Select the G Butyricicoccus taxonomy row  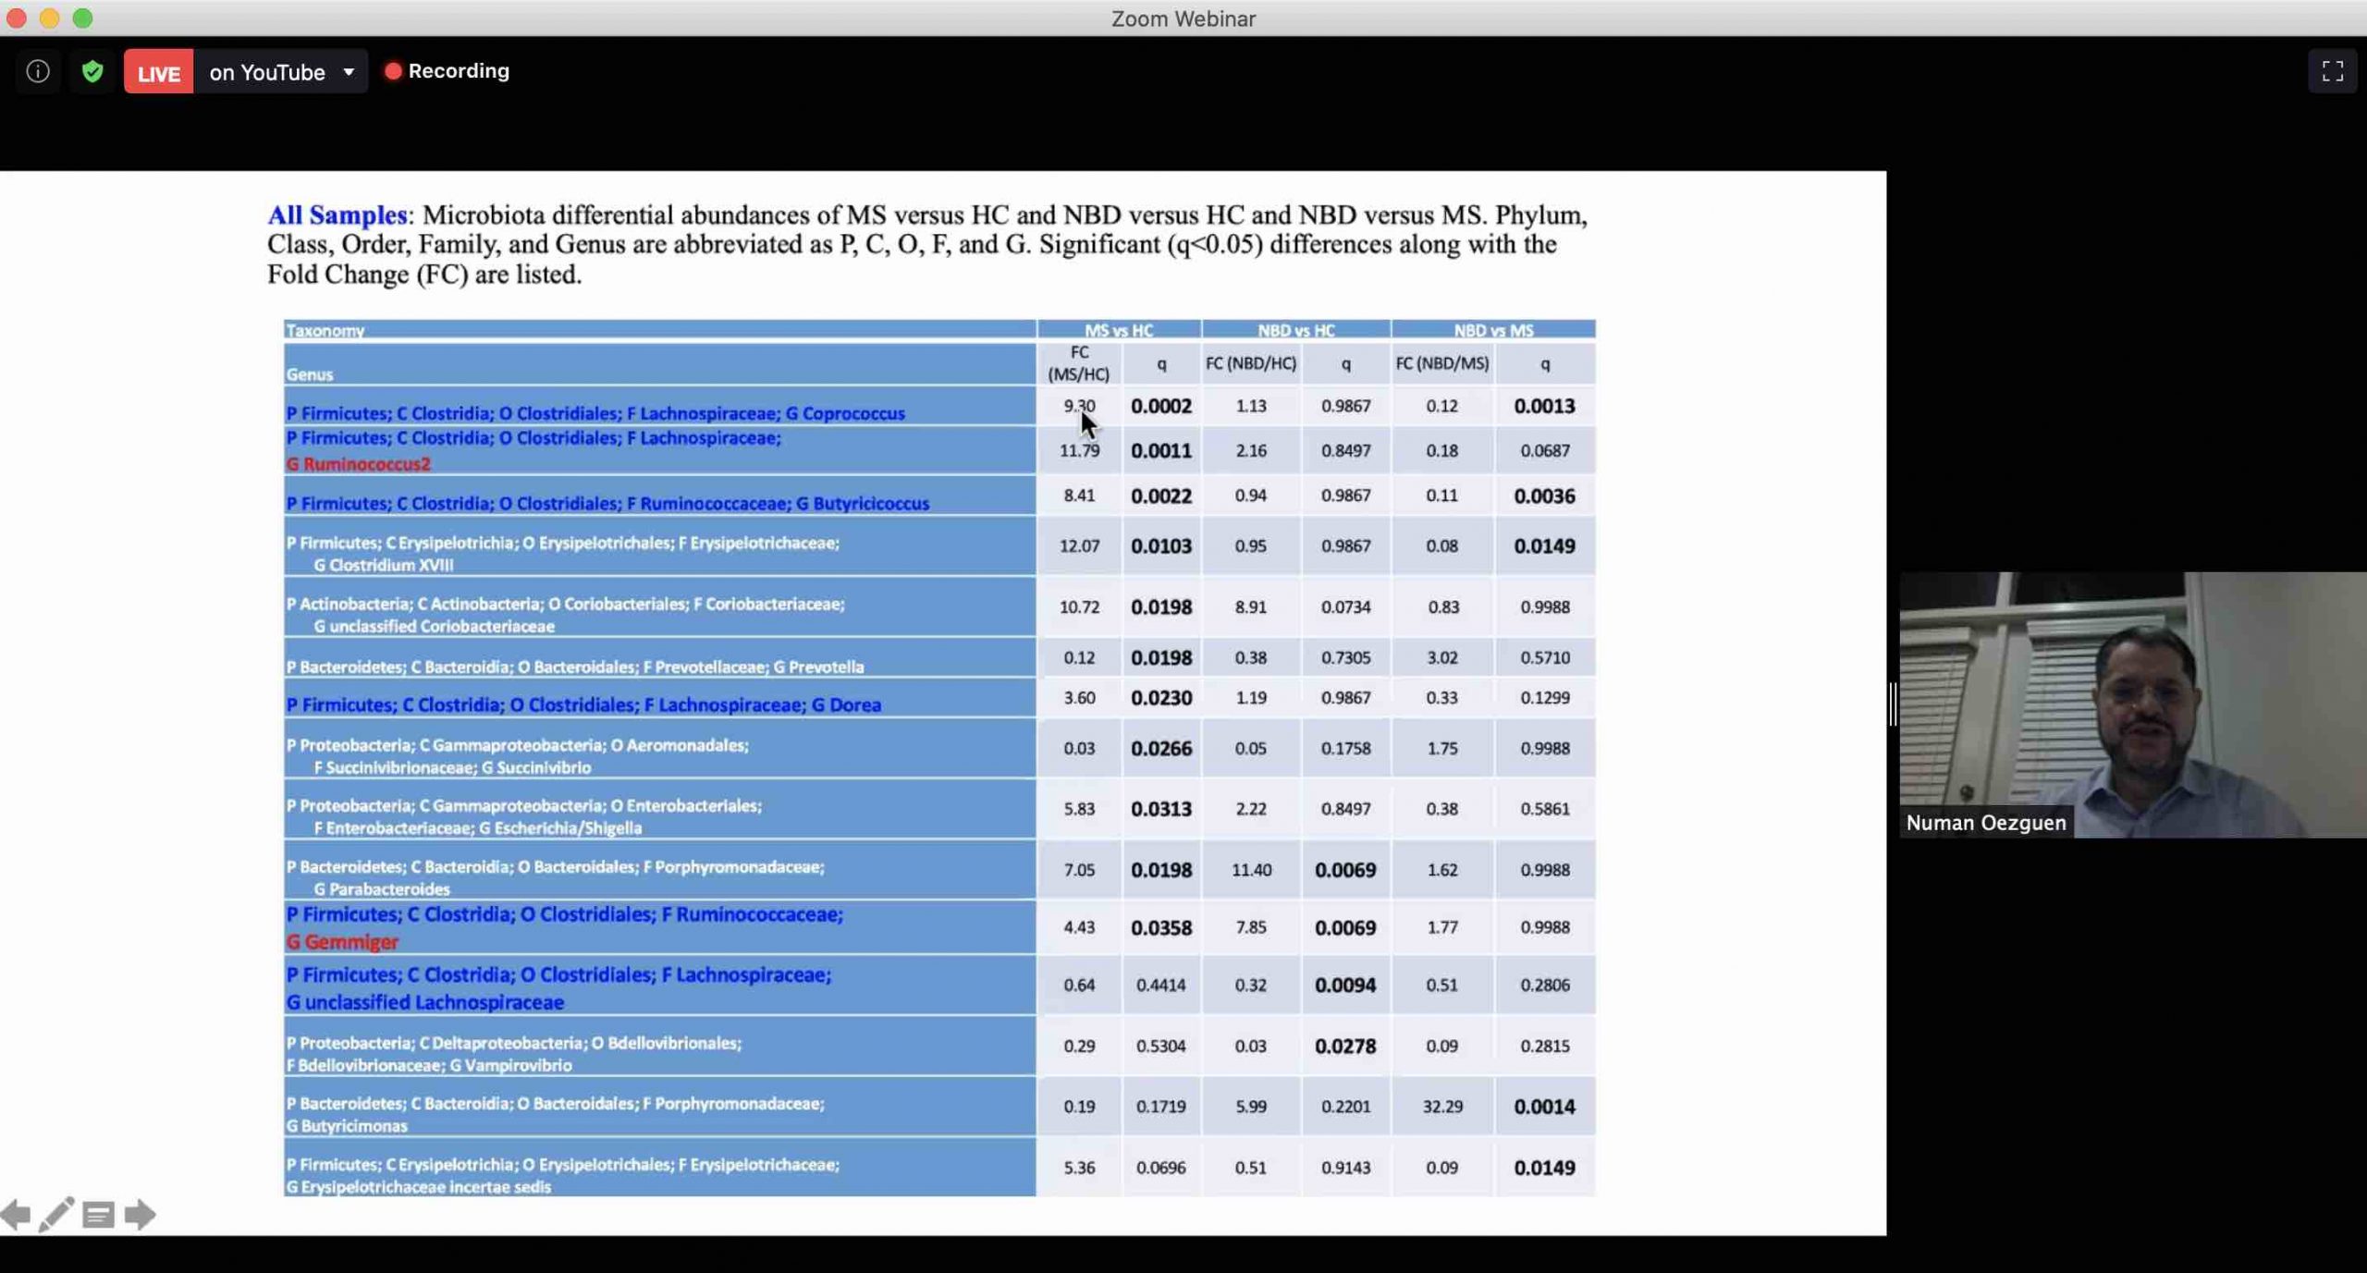(x=659, y=497)
